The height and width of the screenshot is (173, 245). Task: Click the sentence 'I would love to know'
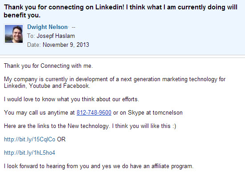pyautogui.click(x=72, y=99)
